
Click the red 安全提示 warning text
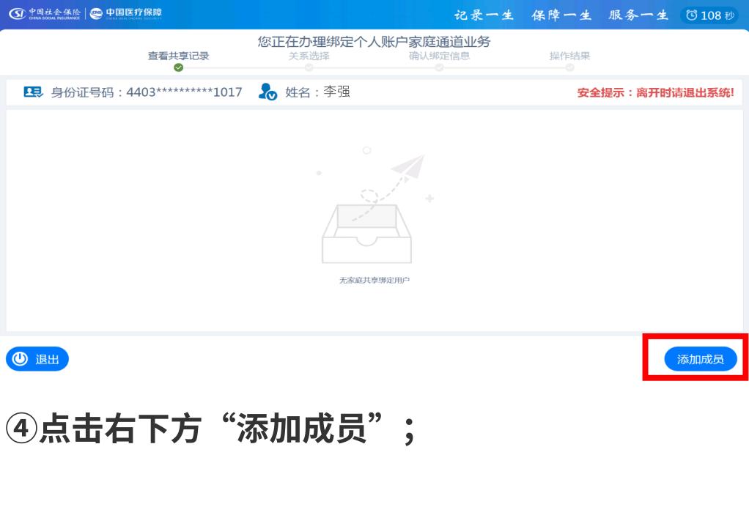(x=655, y=92)
